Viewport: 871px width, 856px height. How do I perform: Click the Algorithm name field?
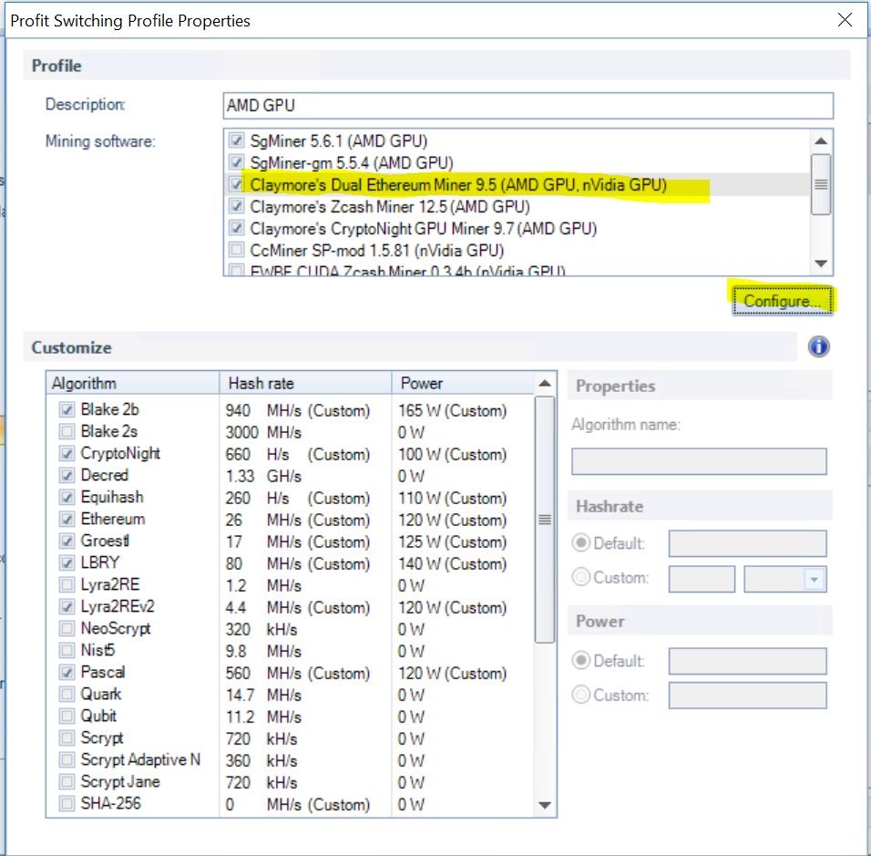[699, 461]
